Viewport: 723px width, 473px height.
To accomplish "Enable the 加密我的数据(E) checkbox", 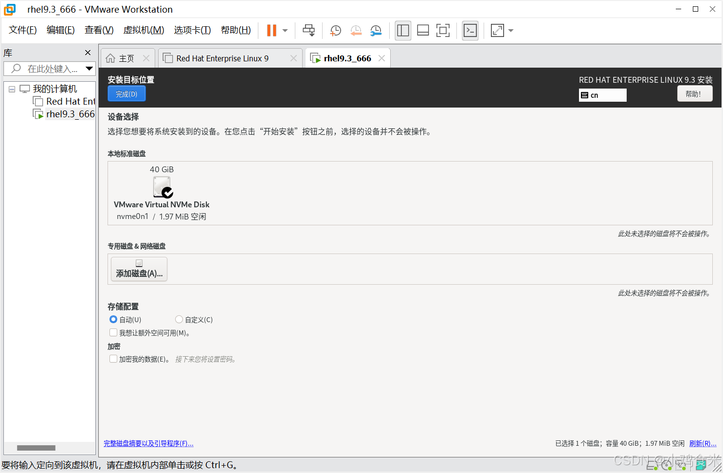I will [113, 359].
